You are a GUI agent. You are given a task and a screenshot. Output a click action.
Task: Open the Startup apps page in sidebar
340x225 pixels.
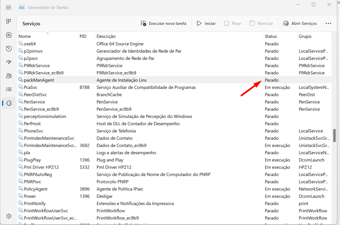9,62
